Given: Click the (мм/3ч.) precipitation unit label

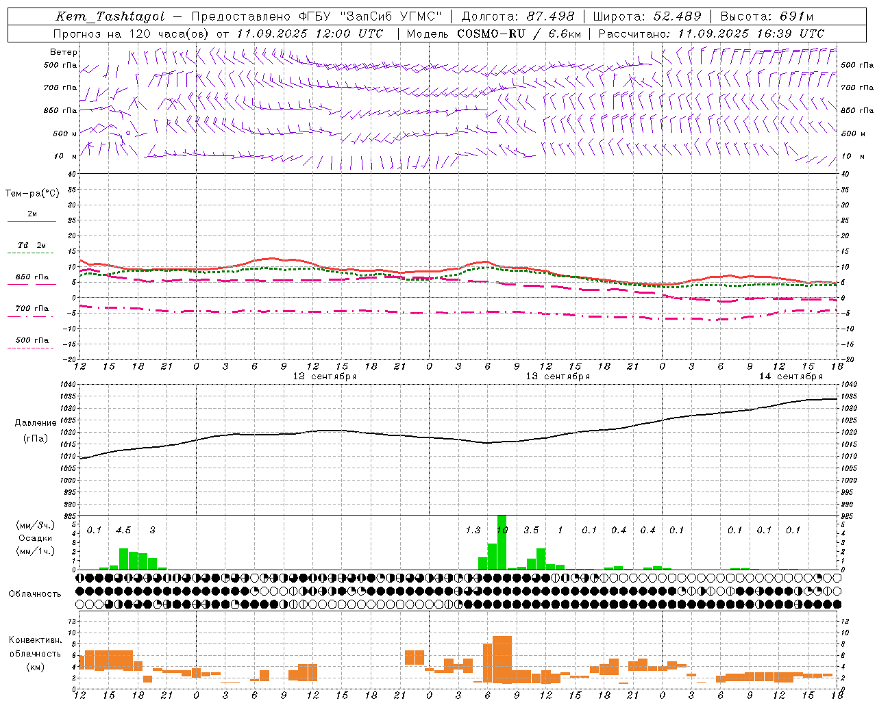Looking at the screenshot, I should pyautogui.click(x=36, y=526).
